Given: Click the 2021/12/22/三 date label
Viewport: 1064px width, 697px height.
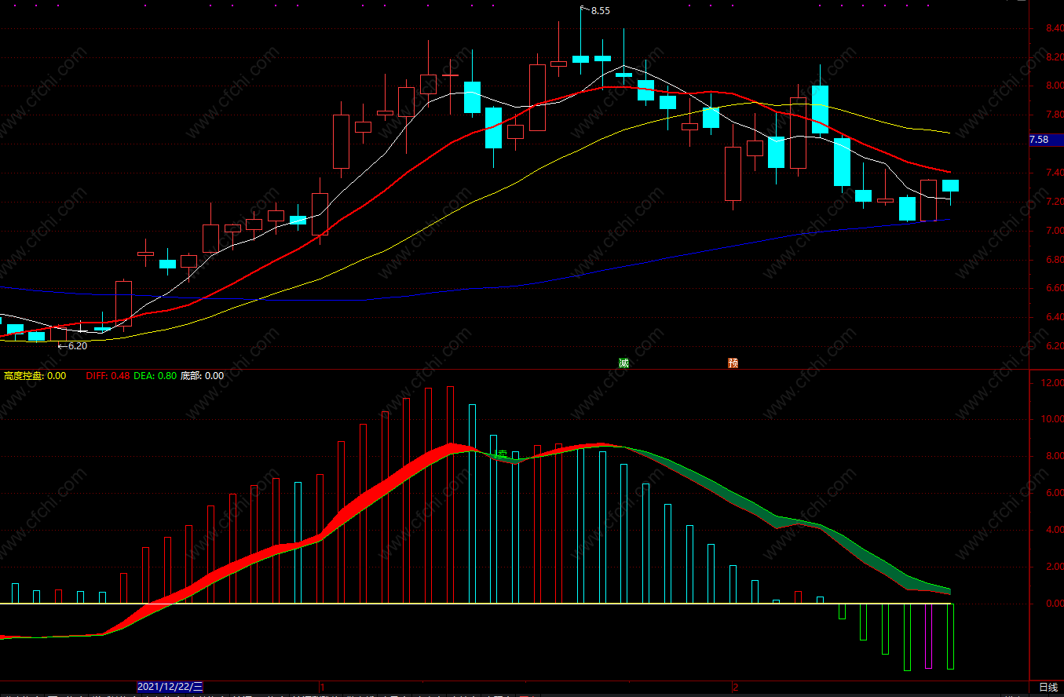Looking at the screenshot, I should pos(170,686).
